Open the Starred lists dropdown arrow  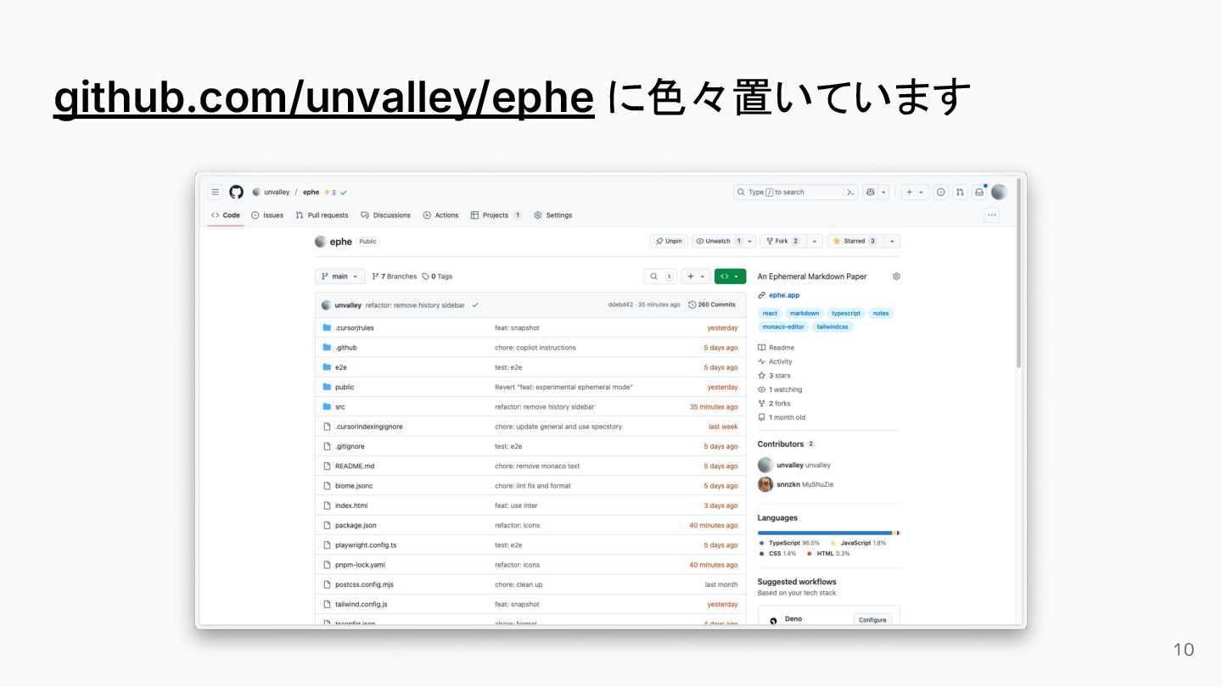[x=891, y=241]
